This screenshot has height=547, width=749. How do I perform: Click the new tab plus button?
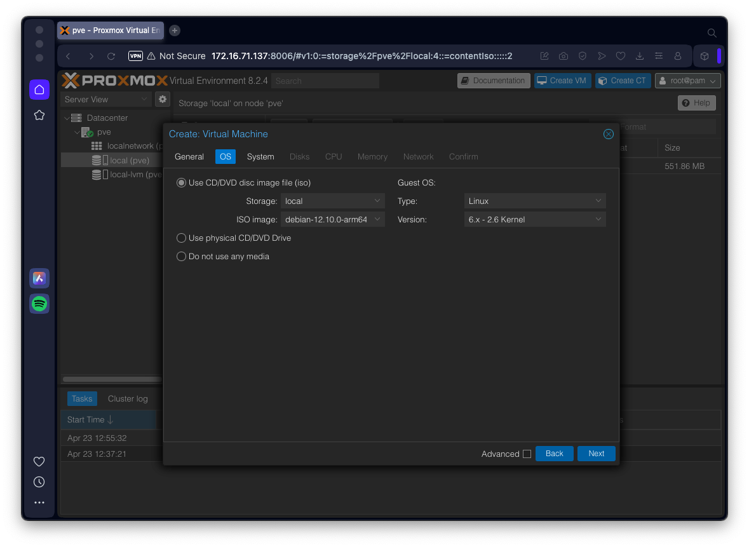point(175,30)
